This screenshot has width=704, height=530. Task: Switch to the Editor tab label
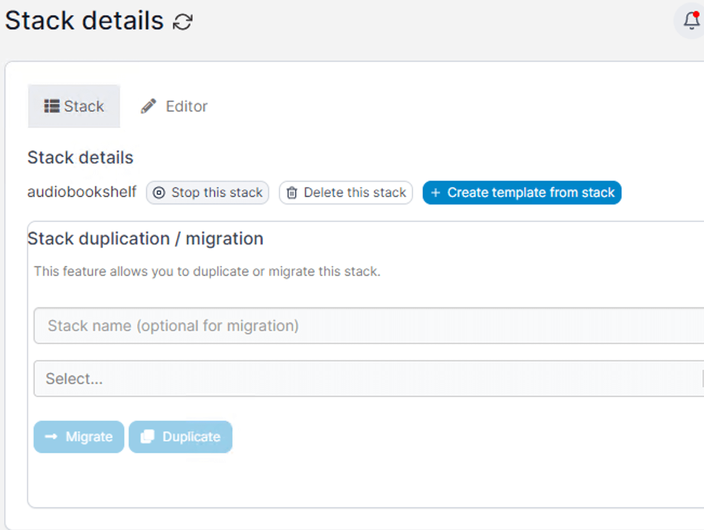(x=187, y=106)
